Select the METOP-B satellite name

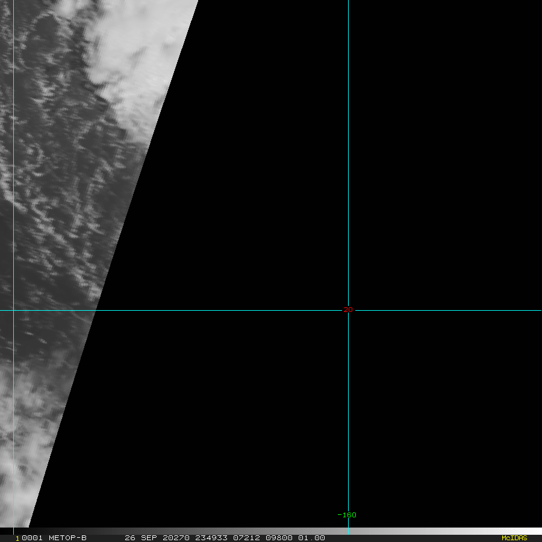coord(67,538)
